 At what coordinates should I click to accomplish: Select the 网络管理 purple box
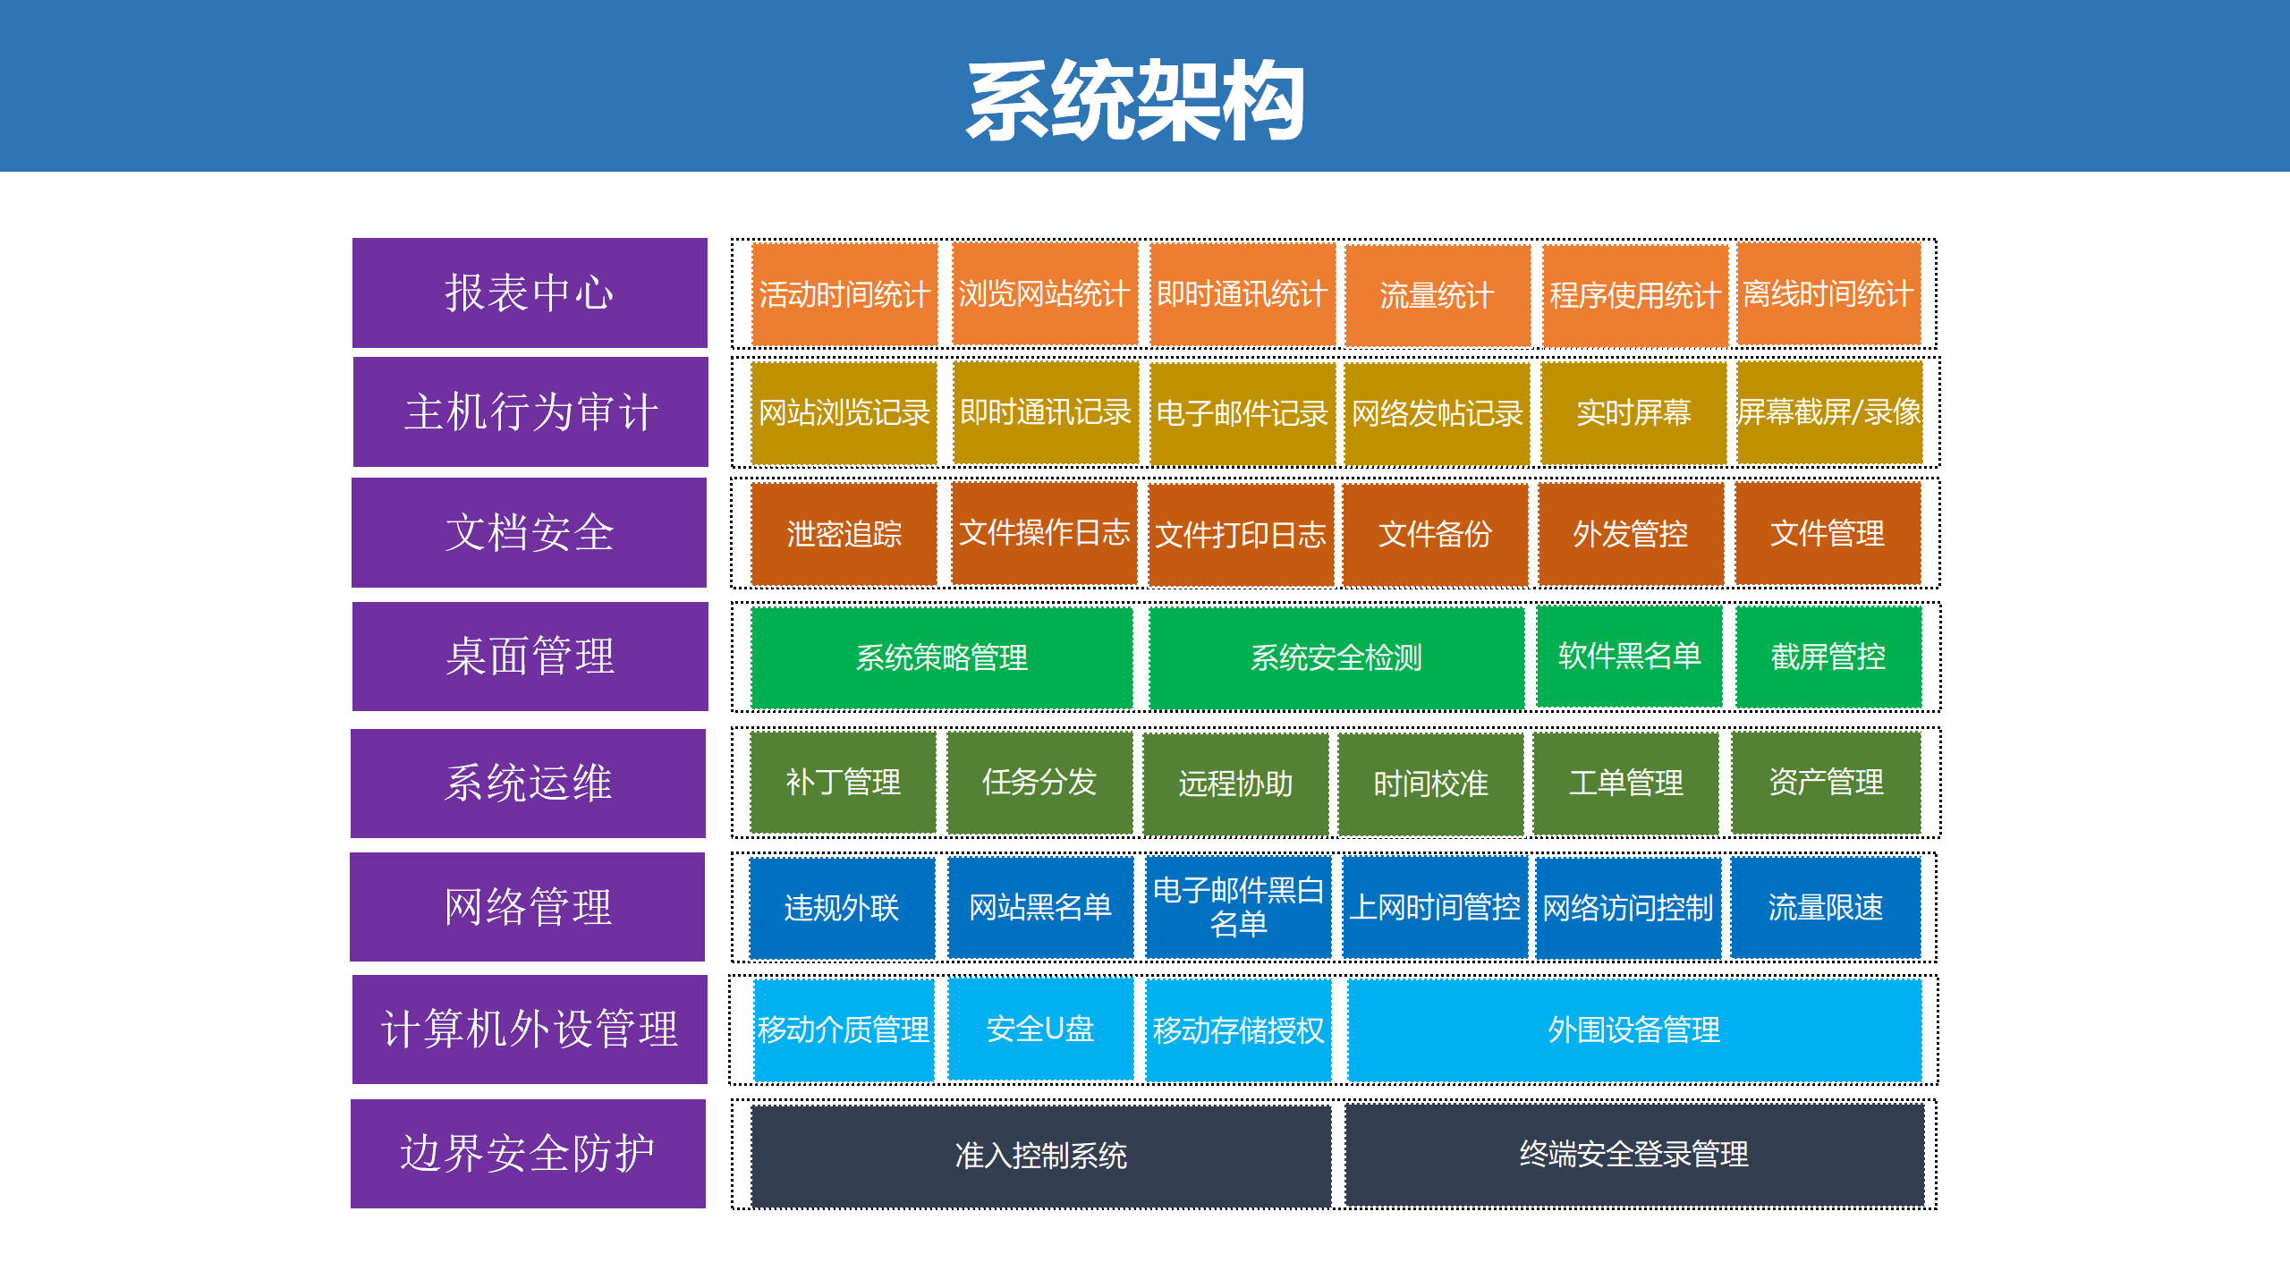click(528, 907)
